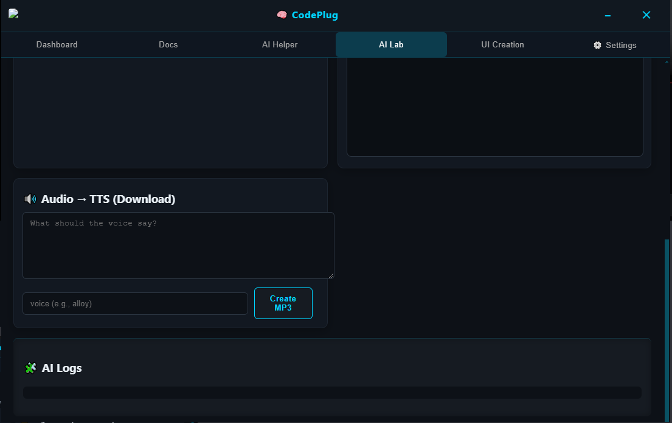672x423 pixels.
Task: Click the brain logo next to CodePlug
Action: [282, 15]
